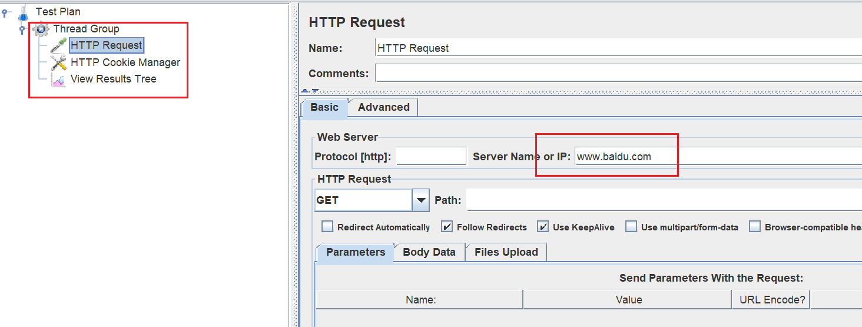
Task: Uncheck Follow Redirects checkbox
Action: tap(447, 227)
